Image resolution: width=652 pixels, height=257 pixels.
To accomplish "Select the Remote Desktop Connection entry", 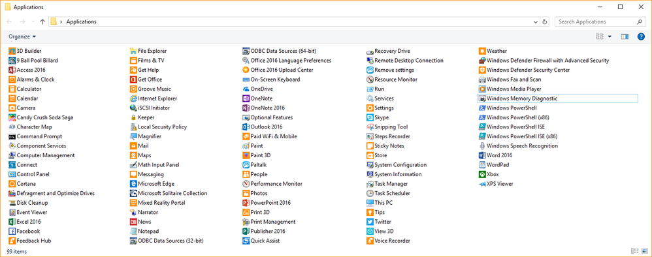I will [x=405, y=61].
